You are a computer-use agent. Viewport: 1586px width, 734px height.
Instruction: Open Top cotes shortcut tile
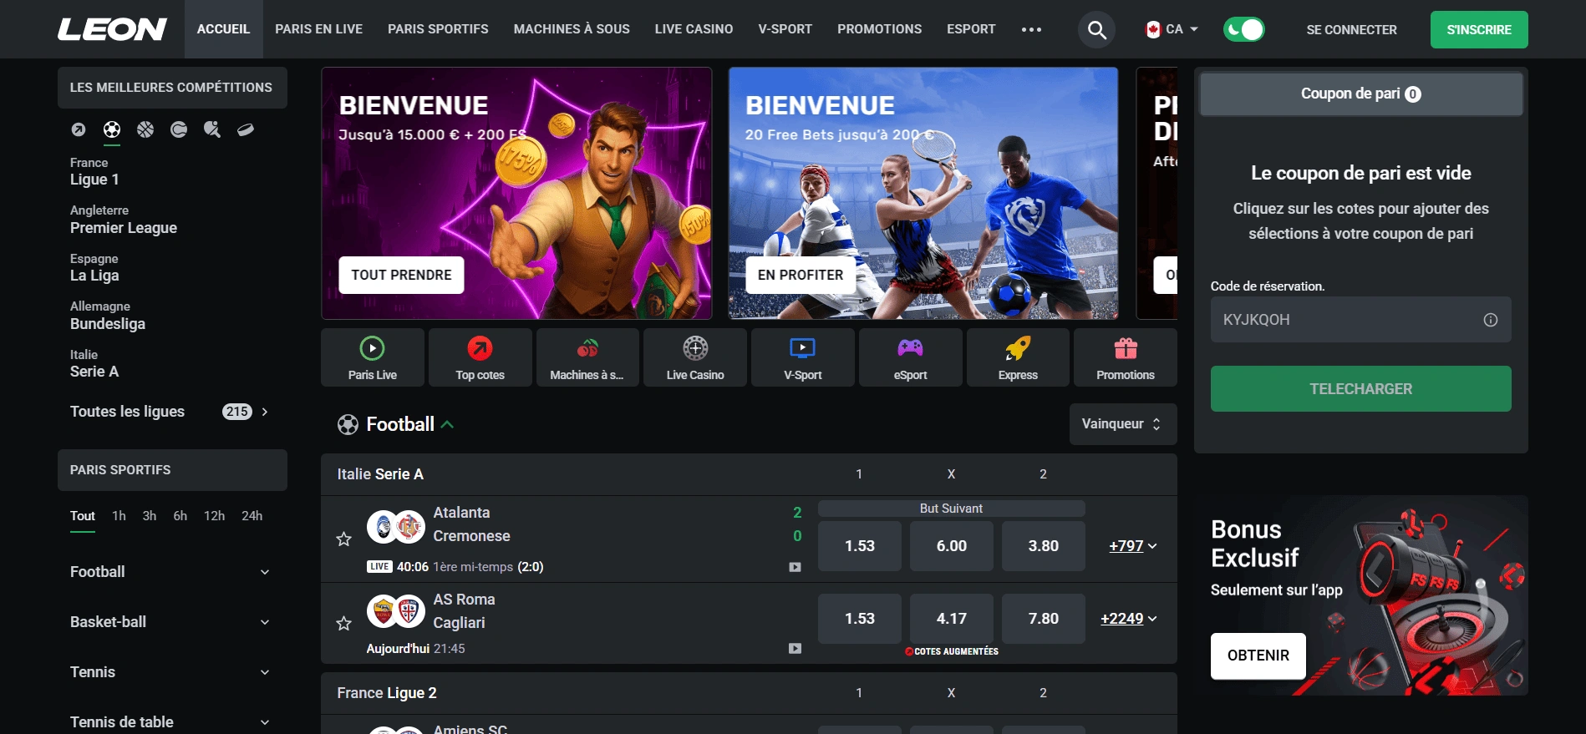coord(480,357)
